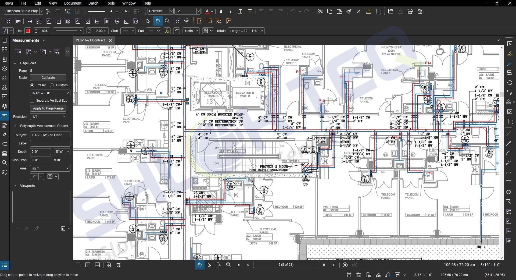Click the Calibrate button
516x280 pixels.
[48, 78]
